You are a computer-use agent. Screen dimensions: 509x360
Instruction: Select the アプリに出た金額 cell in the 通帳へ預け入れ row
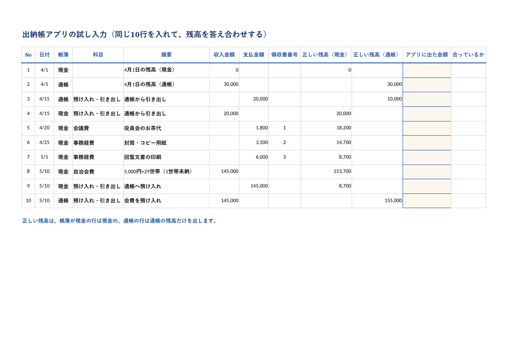point(427,186)
